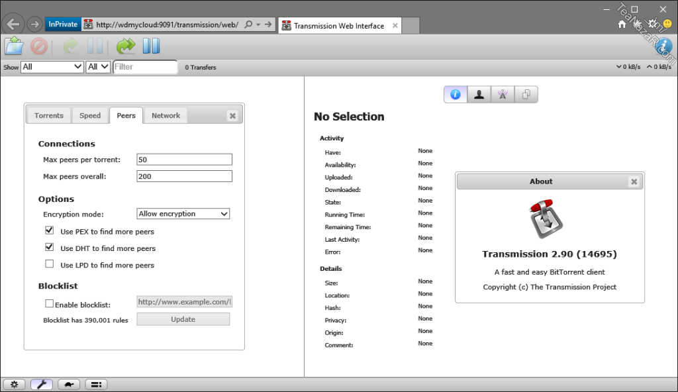Click 'Copyright (c) The Transmission Project' text
Viewport: 678px width, 392px height.
(550, 287)
